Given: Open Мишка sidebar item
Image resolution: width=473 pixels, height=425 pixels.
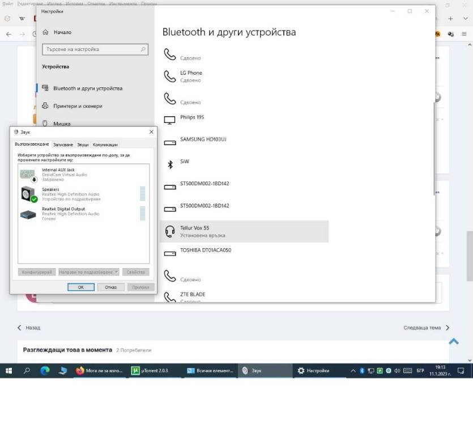Looking at the screenshot, I should [56, 124].
